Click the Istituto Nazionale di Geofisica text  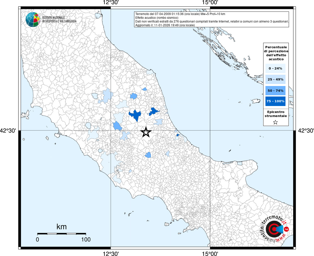pyautogui.click(x=59, y=19)
